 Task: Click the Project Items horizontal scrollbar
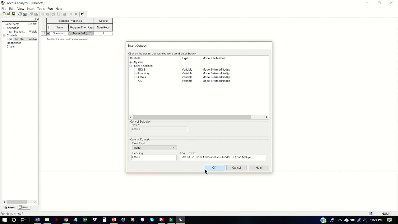coord(16,202)
